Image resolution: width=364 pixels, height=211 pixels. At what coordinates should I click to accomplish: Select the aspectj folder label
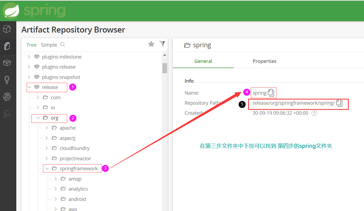[x=67, y=138]
